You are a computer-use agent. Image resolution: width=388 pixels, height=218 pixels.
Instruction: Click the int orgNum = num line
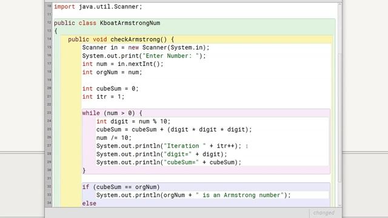[112, 72]
